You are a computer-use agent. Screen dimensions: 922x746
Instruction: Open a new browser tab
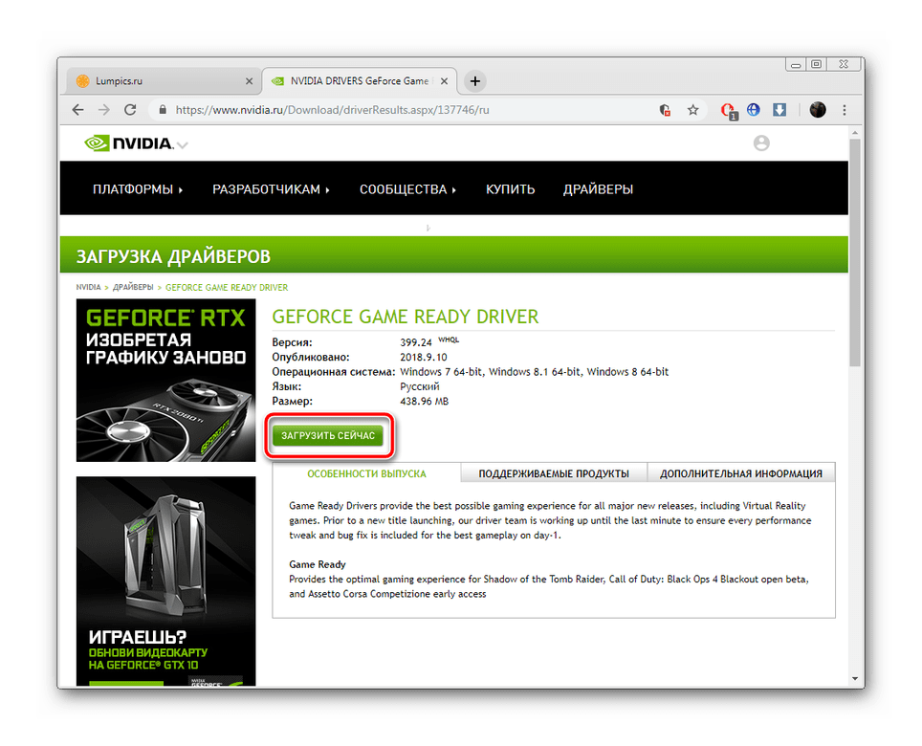[x=475, y=81]
